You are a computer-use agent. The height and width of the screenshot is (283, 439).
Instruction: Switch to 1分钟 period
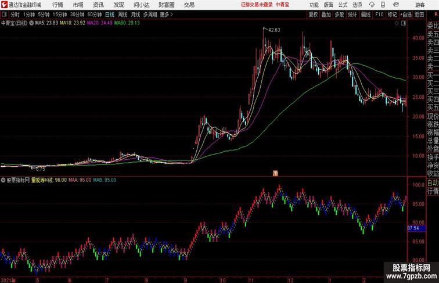29,15
